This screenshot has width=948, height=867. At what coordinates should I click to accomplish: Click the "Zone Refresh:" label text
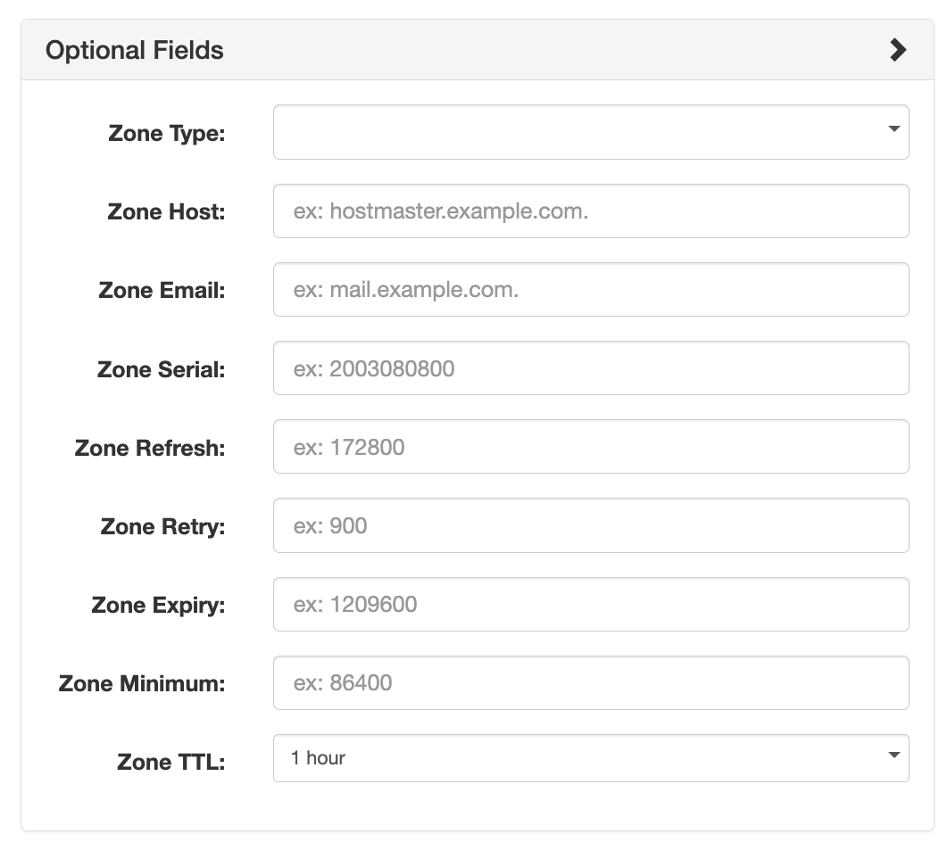pyautogui.click(x=150, y=448)
